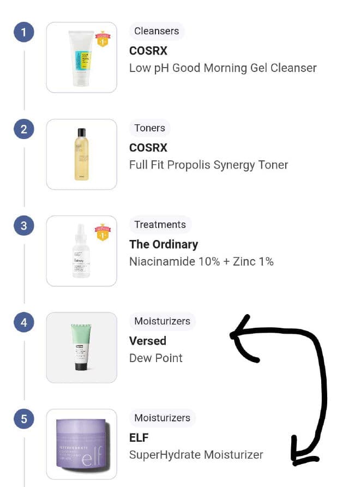Viewport: 349px width, 487px height.
Task: Select the step 3 number circle
Action: 23,226
